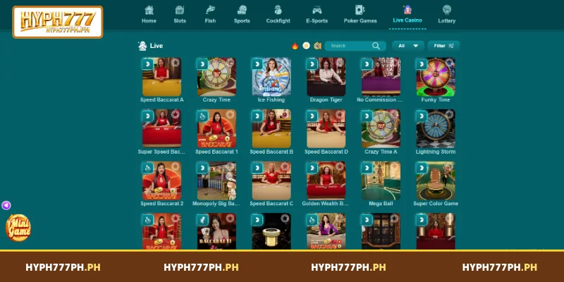Click the Lottery label in navigation
The height and width of the screenshot is (282, 564).
point(447,21)
